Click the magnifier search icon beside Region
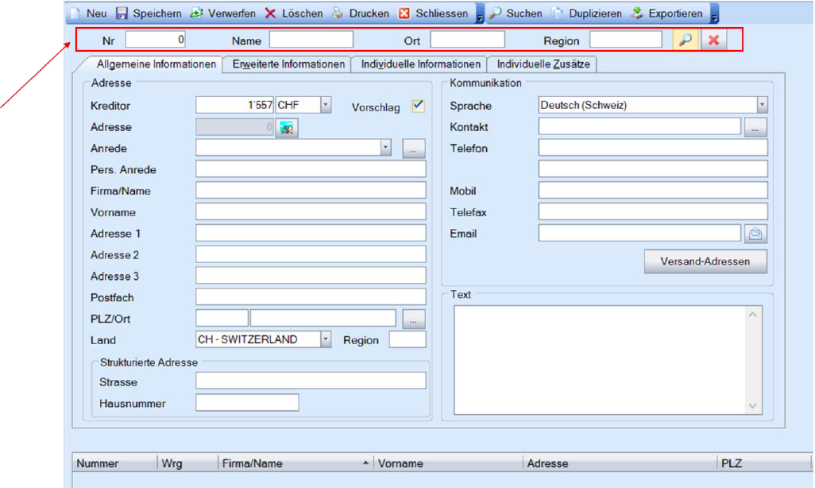Viewport: 815px width, 488px height. coord(685,40)
